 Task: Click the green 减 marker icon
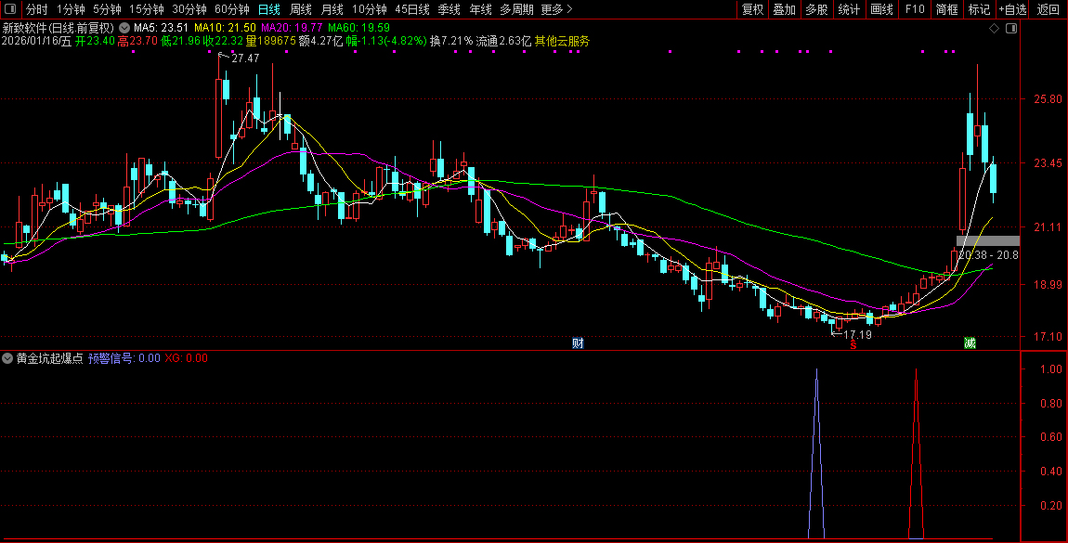click(x=970, y=343)
